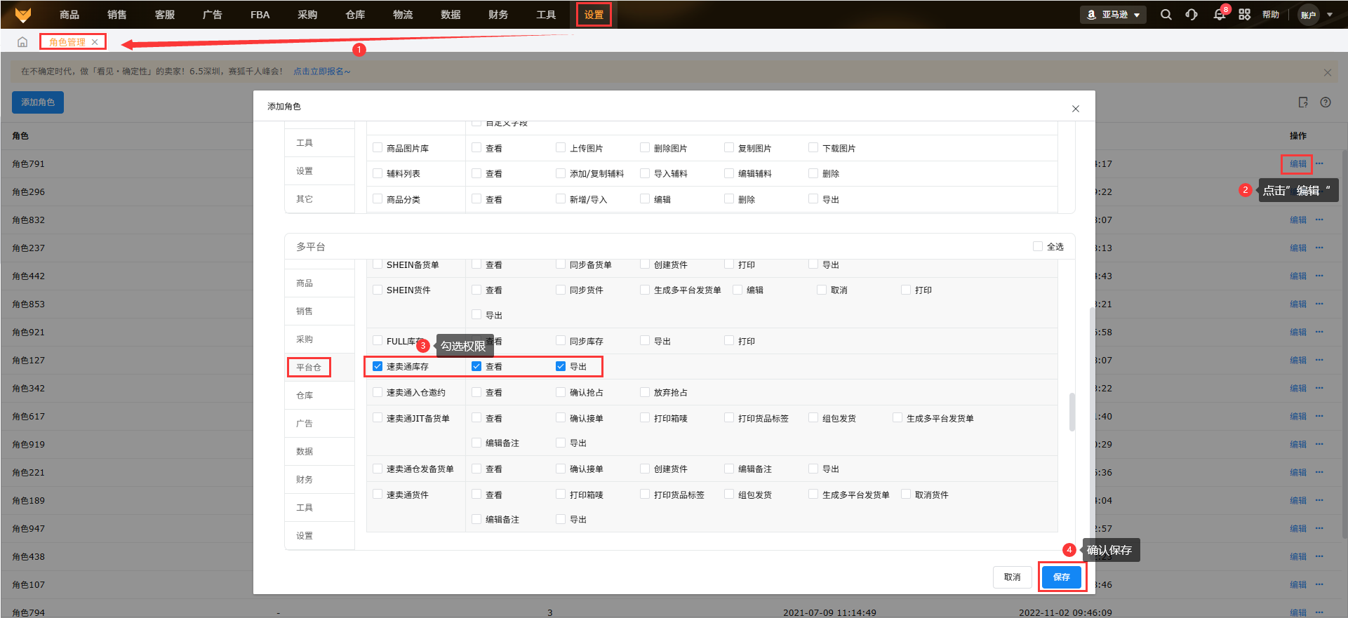Select 平台仓 in the 多平台 sidebar
1348x618 pixels.
(308, 367)
